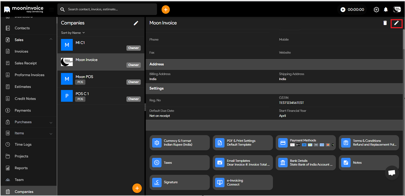The width and height of the screenshot is (405, 196).
Task: Select the Moon POS company
Action: [x=101, y=79]
